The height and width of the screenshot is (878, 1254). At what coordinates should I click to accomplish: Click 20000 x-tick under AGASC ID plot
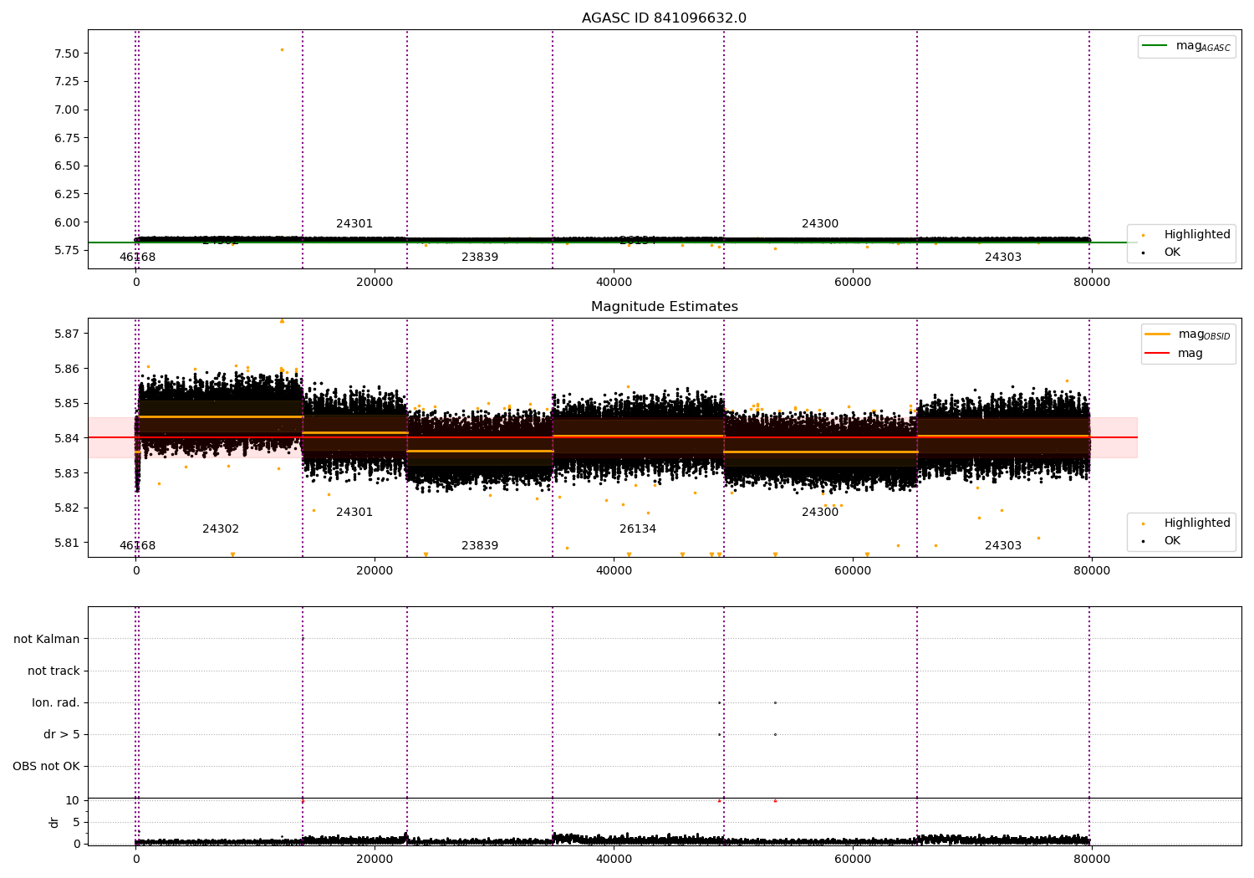tap(375, 283)
